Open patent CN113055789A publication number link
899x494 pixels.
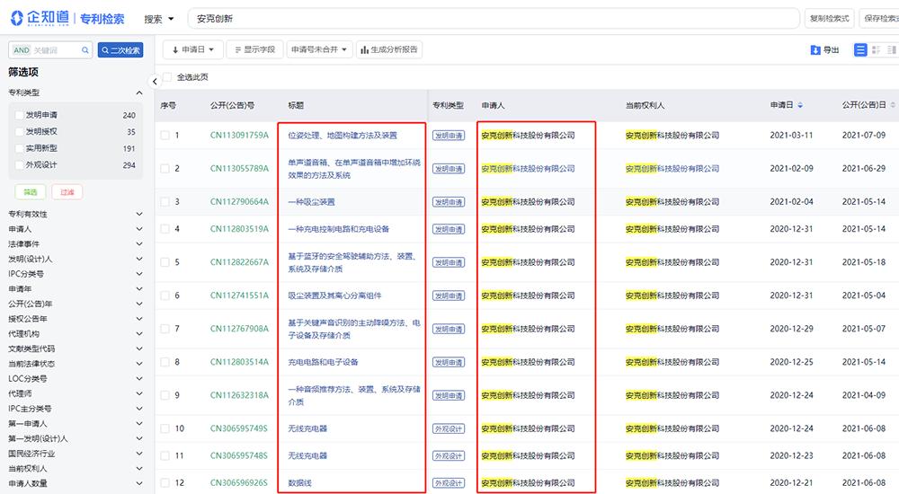click(x=239, y=169)
